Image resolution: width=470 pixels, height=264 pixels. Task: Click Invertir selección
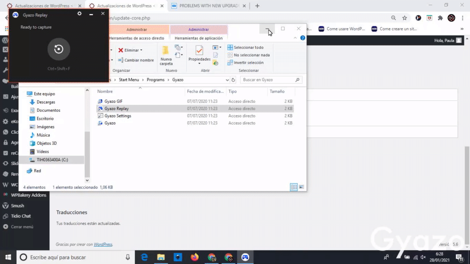pos(245,62)
